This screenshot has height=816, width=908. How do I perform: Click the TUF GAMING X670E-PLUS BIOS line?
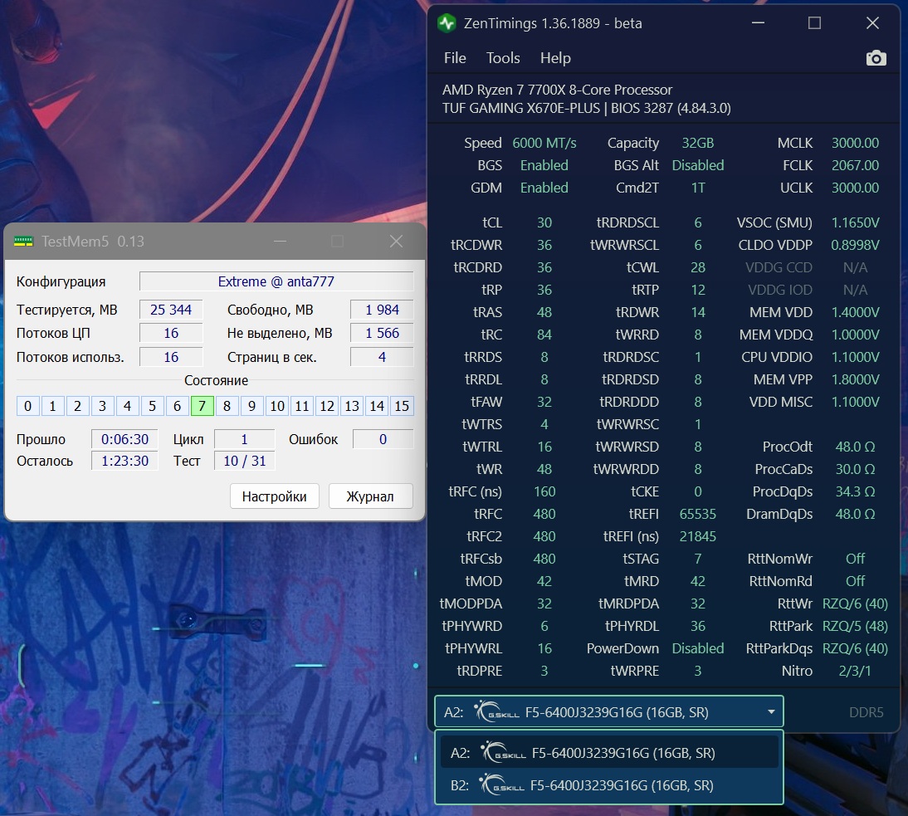pos(587,108)
